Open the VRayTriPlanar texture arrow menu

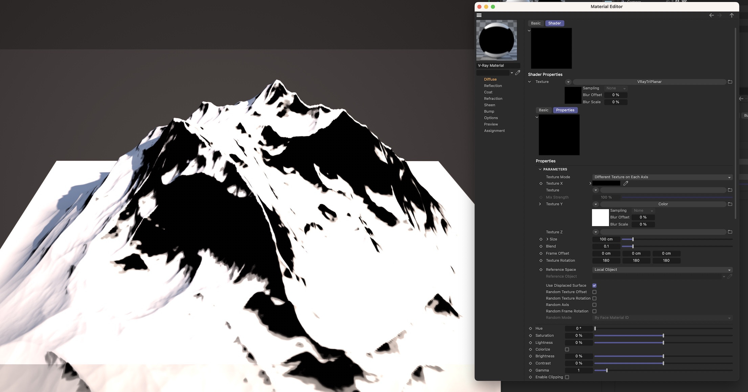pyautogui.click(x=568, y=82)
